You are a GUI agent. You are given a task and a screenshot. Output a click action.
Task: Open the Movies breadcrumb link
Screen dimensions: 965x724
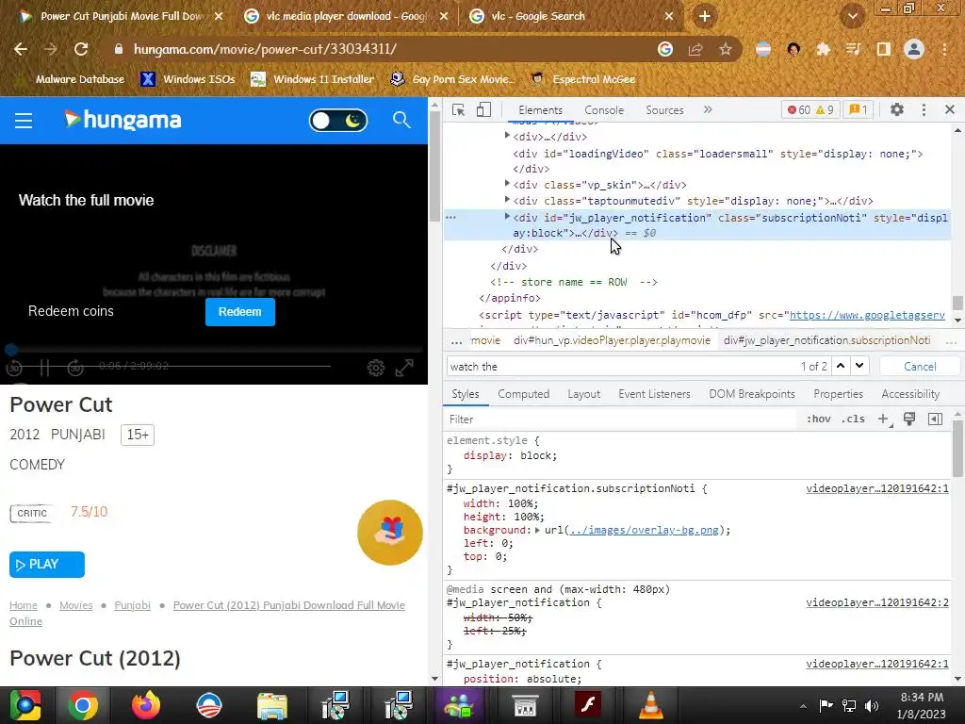click(75, 605)
